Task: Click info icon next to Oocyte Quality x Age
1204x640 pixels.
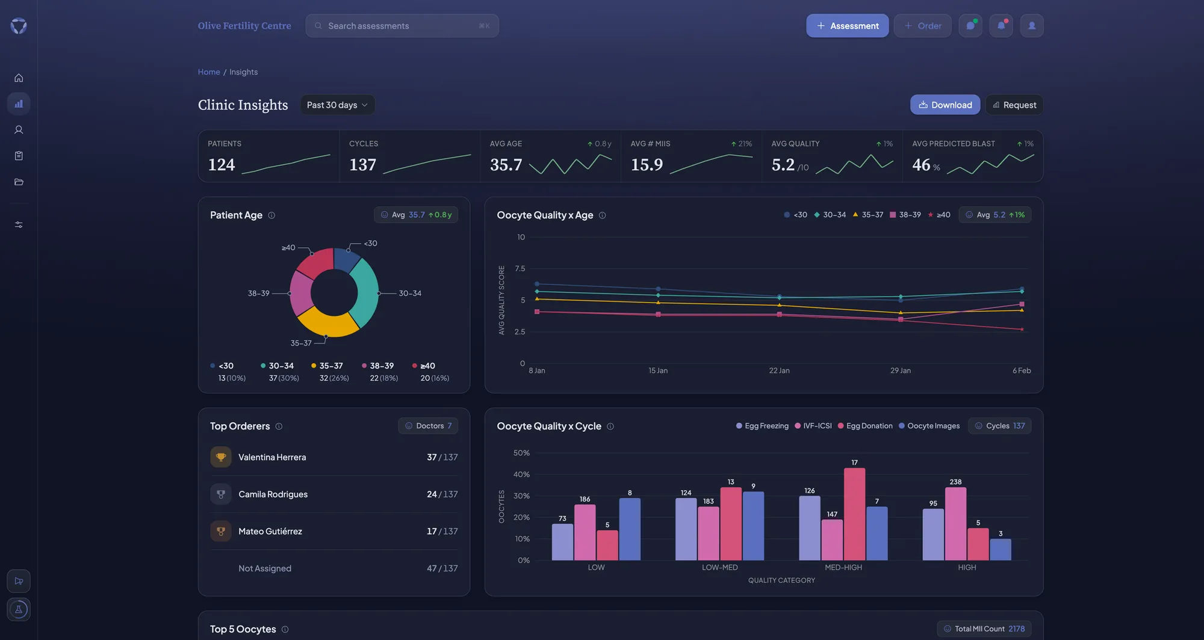Action: click(x=602, y=215)
